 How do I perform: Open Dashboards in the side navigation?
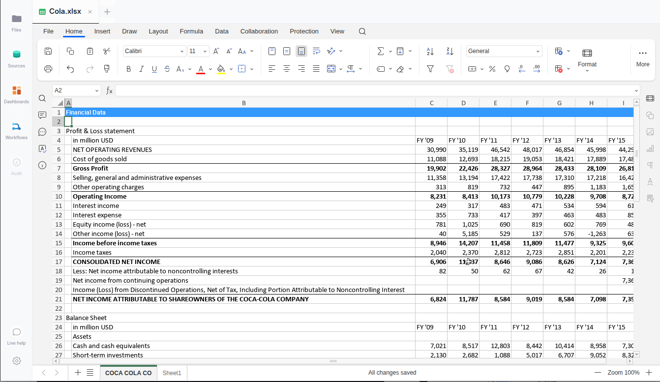coord(16,94)
